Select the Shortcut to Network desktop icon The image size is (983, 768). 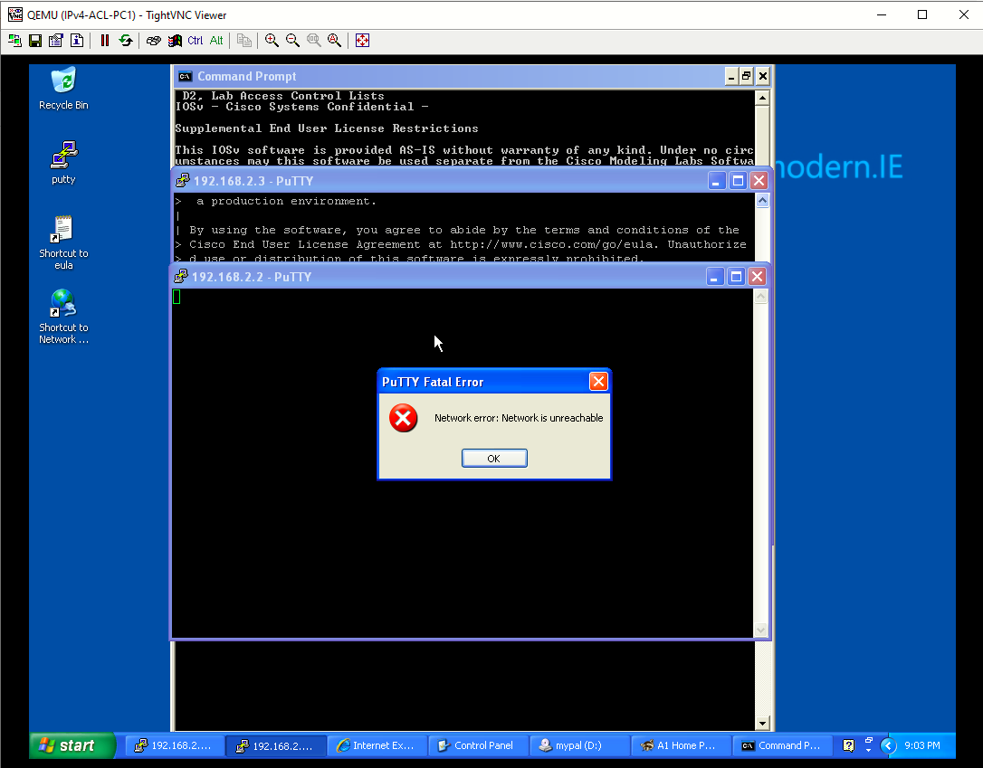pyautogui.click(x=63, y=317)
